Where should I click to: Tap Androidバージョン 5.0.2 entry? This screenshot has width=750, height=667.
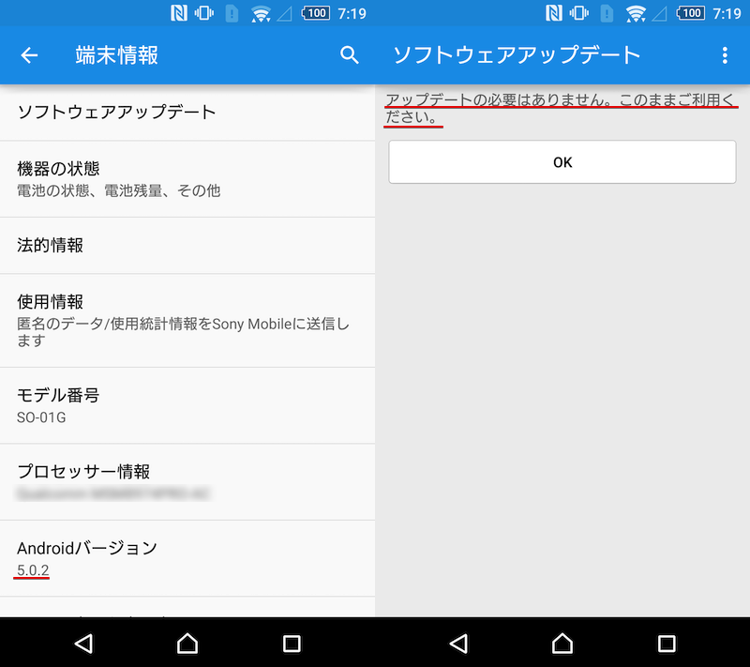(187, 557)
